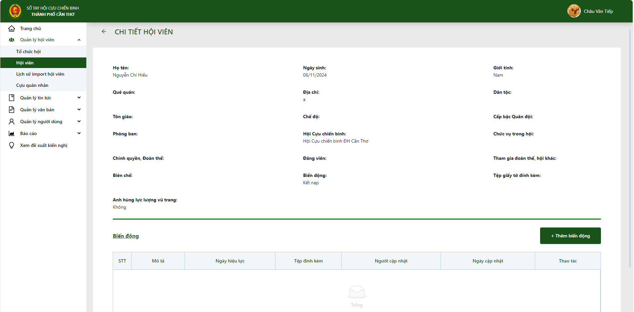Collapse the Quản lý hội viên menu chevron
634x312 pixels.
pyautogui.click(x=79, y=40)
